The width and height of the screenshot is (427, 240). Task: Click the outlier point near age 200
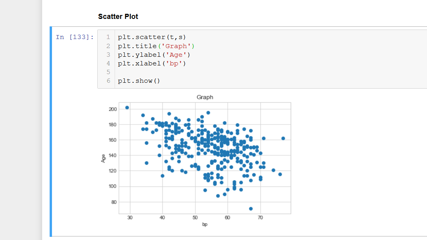tap(127, 107)
